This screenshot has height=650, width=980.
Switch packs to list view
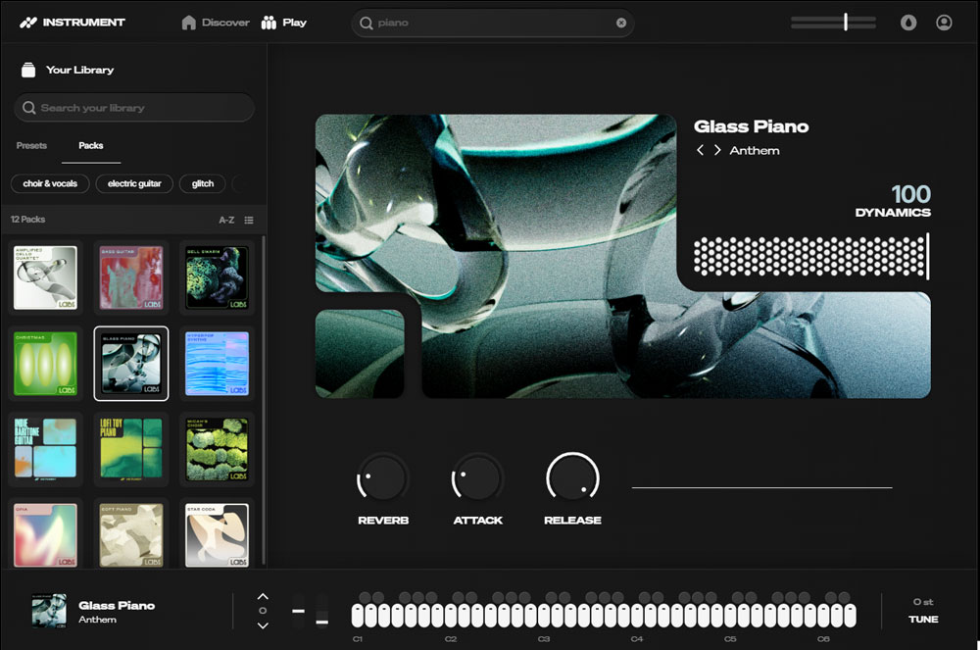[x=249, y=220]
